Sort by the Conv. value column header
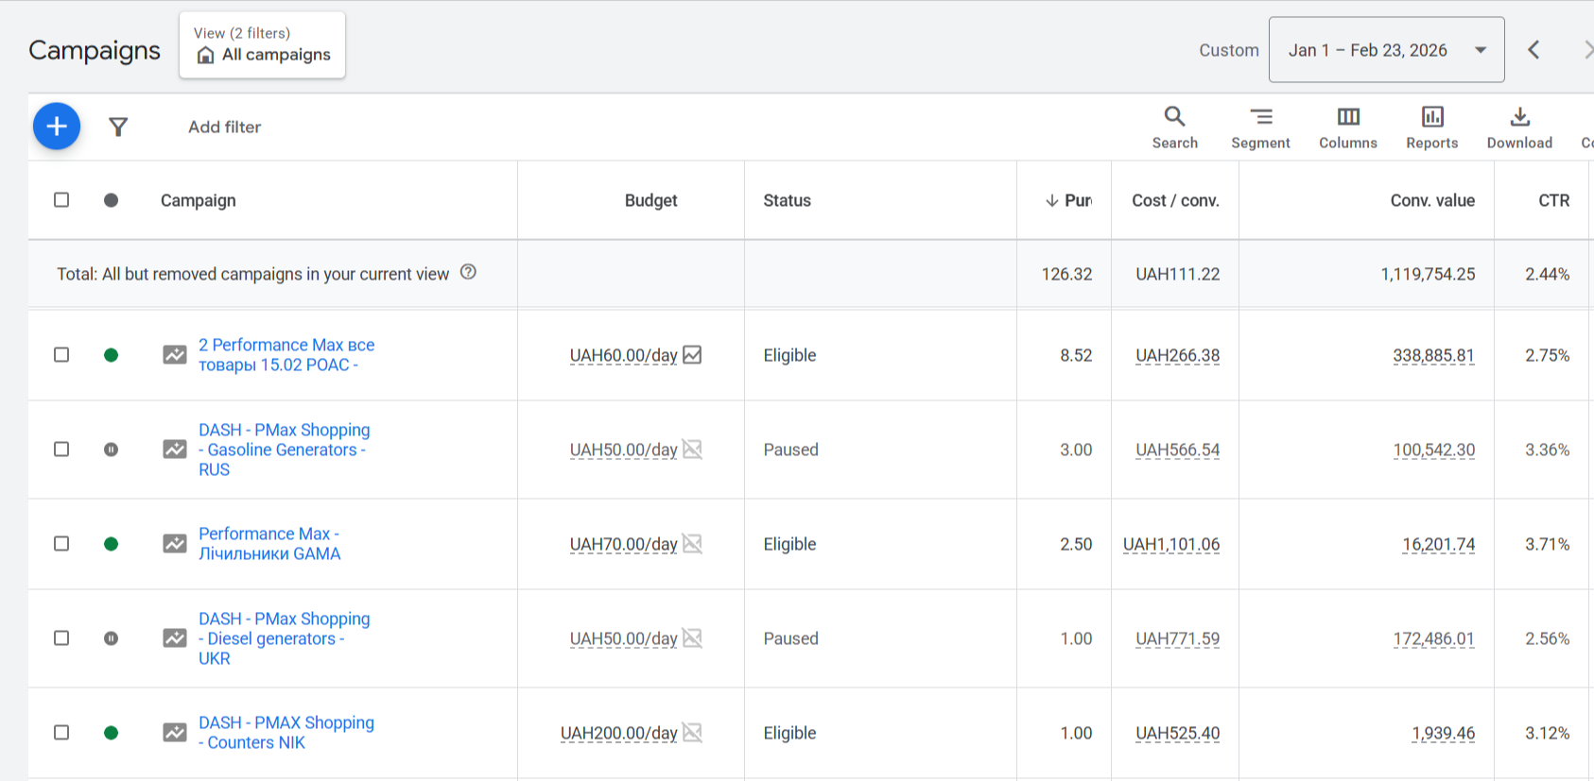 [1431, 200]
